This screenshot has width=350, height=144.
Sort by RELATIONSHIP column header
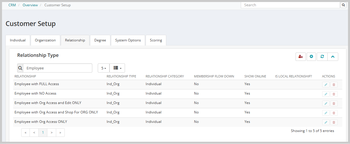(x=25, y=76)
